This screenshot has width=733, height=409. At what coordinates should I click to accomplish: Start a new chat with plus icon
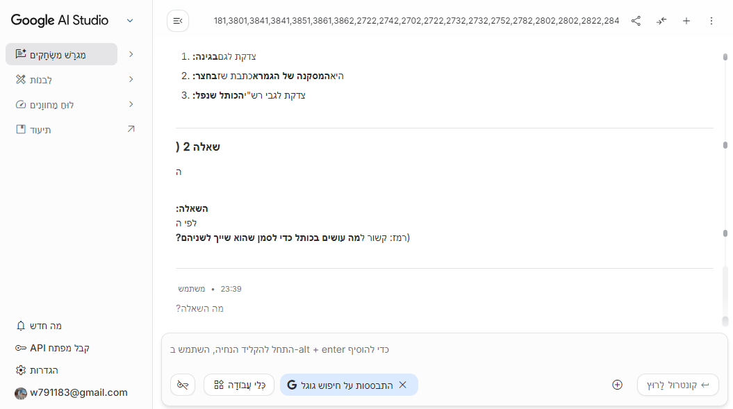(686, 21)
